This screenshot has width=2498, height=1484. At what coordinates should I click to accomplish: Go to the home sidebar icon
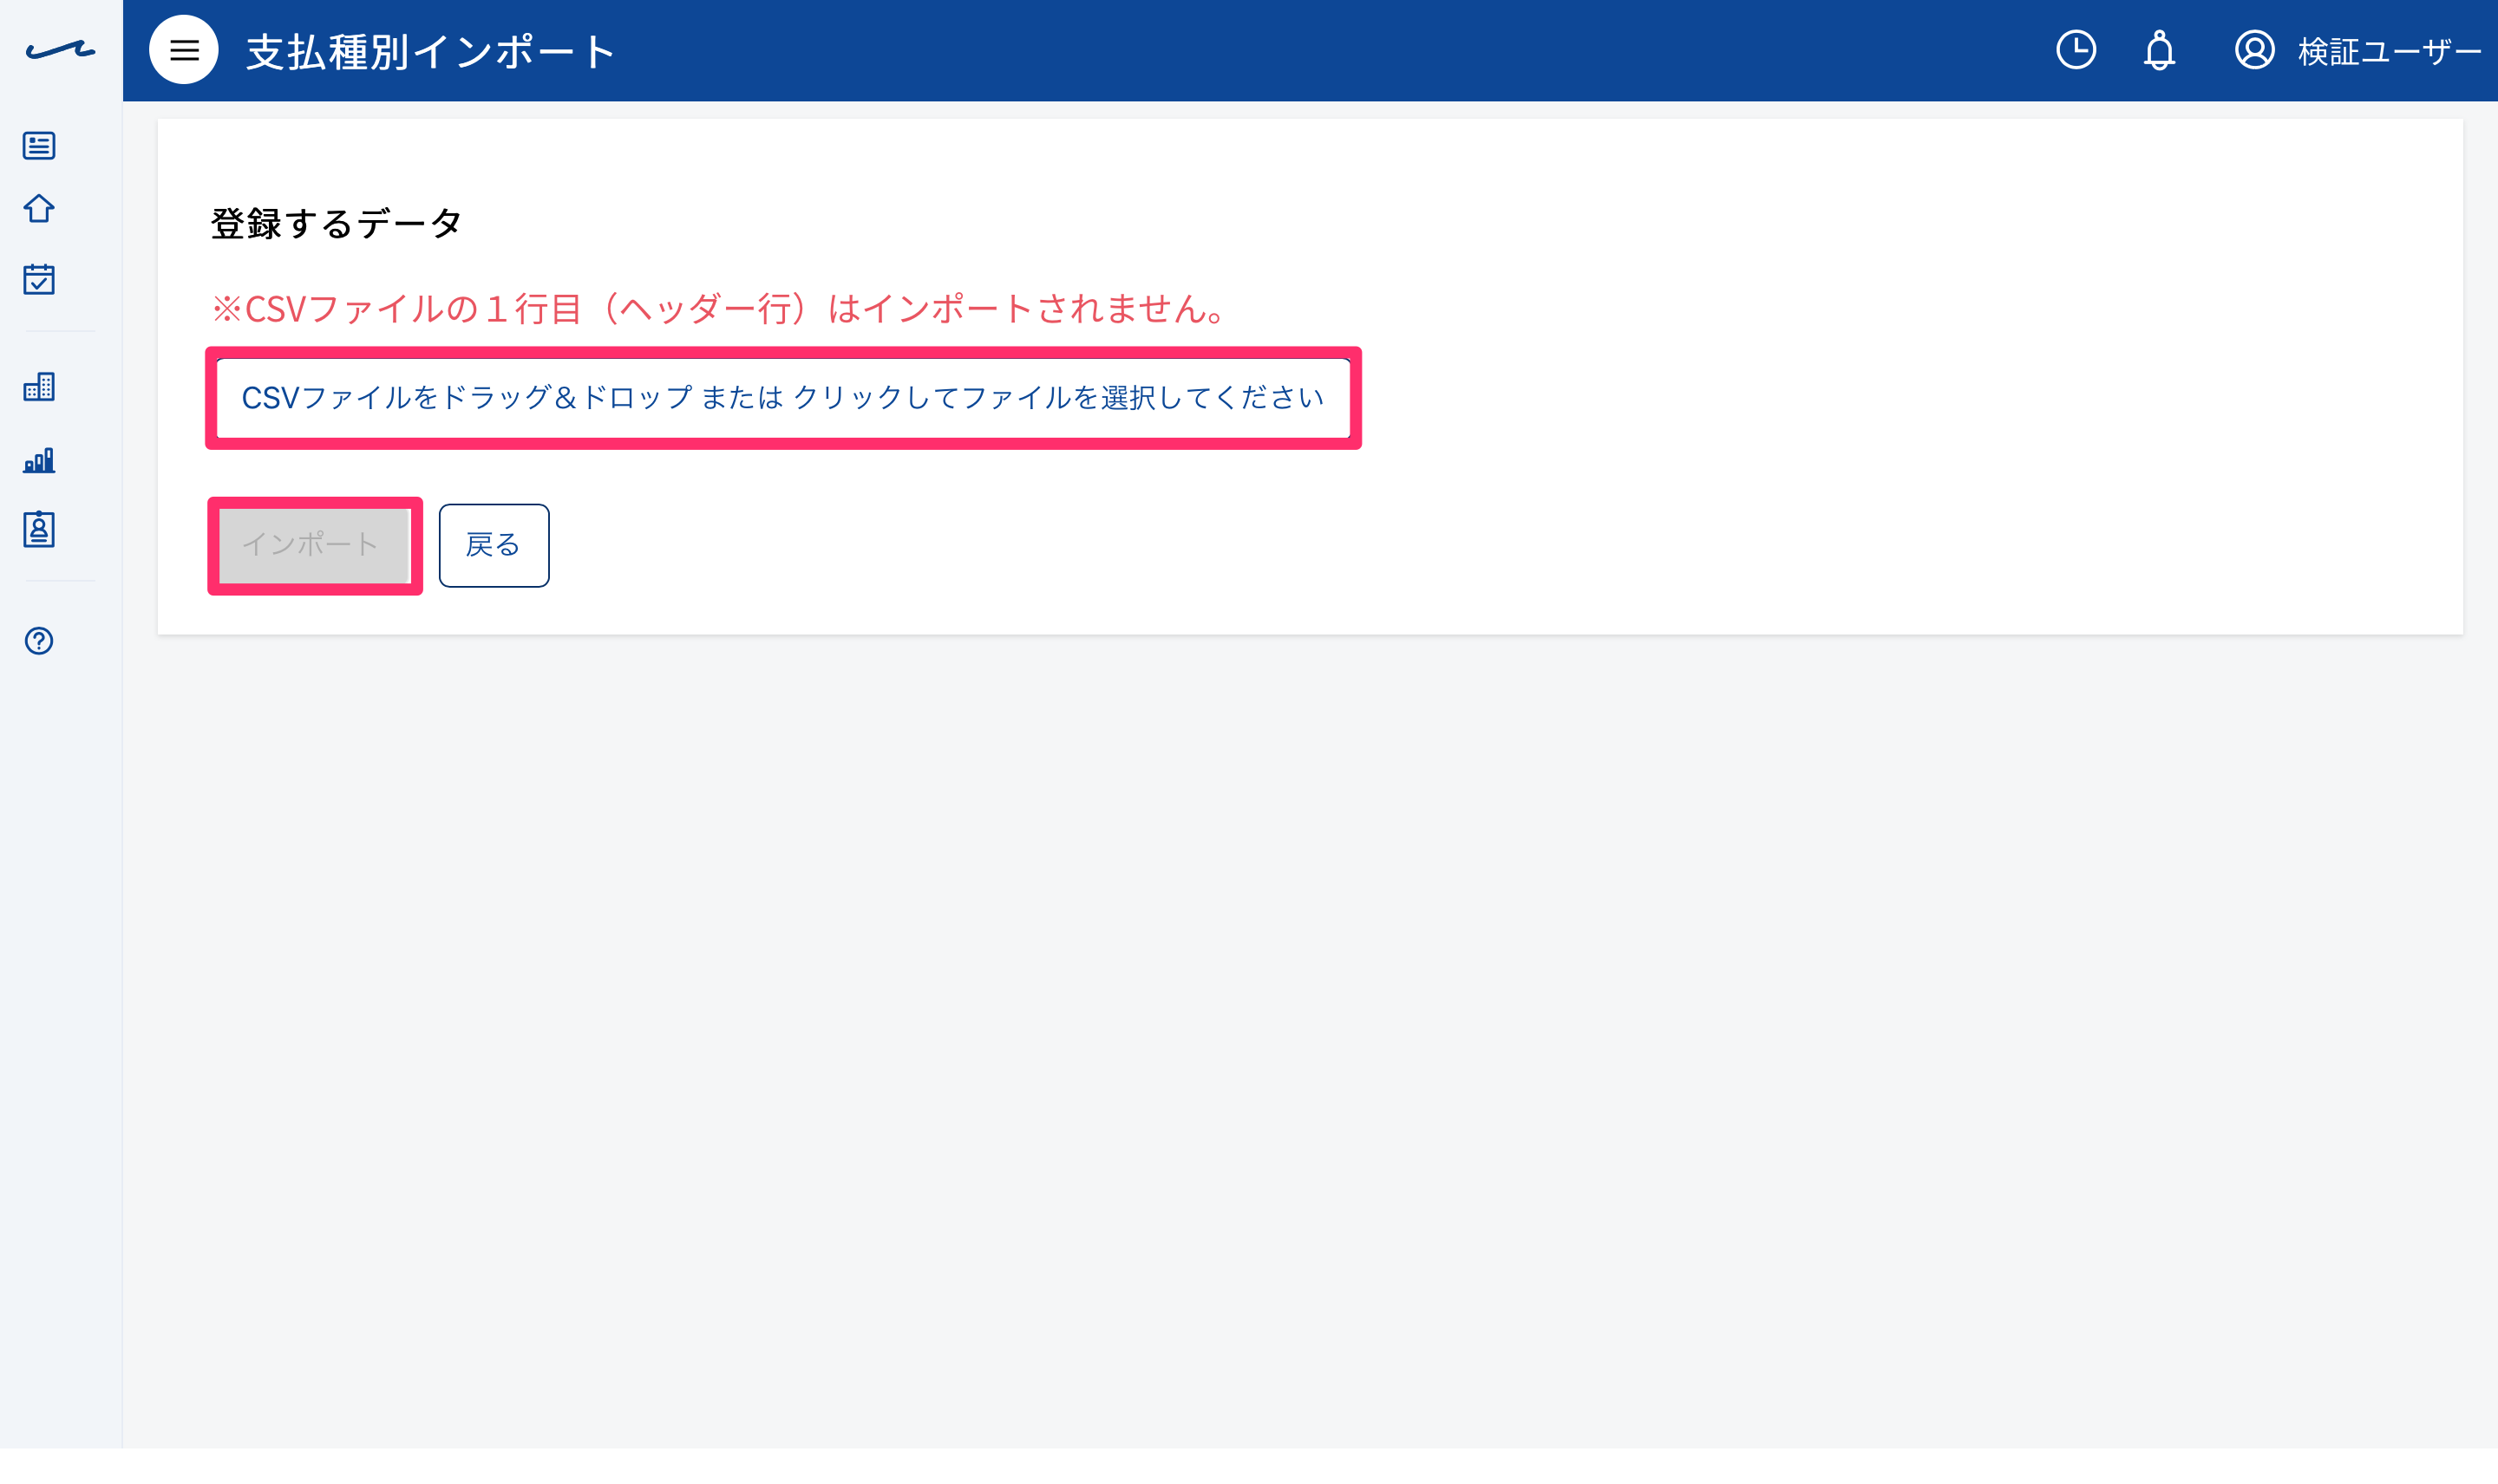(x=39, y=209)
